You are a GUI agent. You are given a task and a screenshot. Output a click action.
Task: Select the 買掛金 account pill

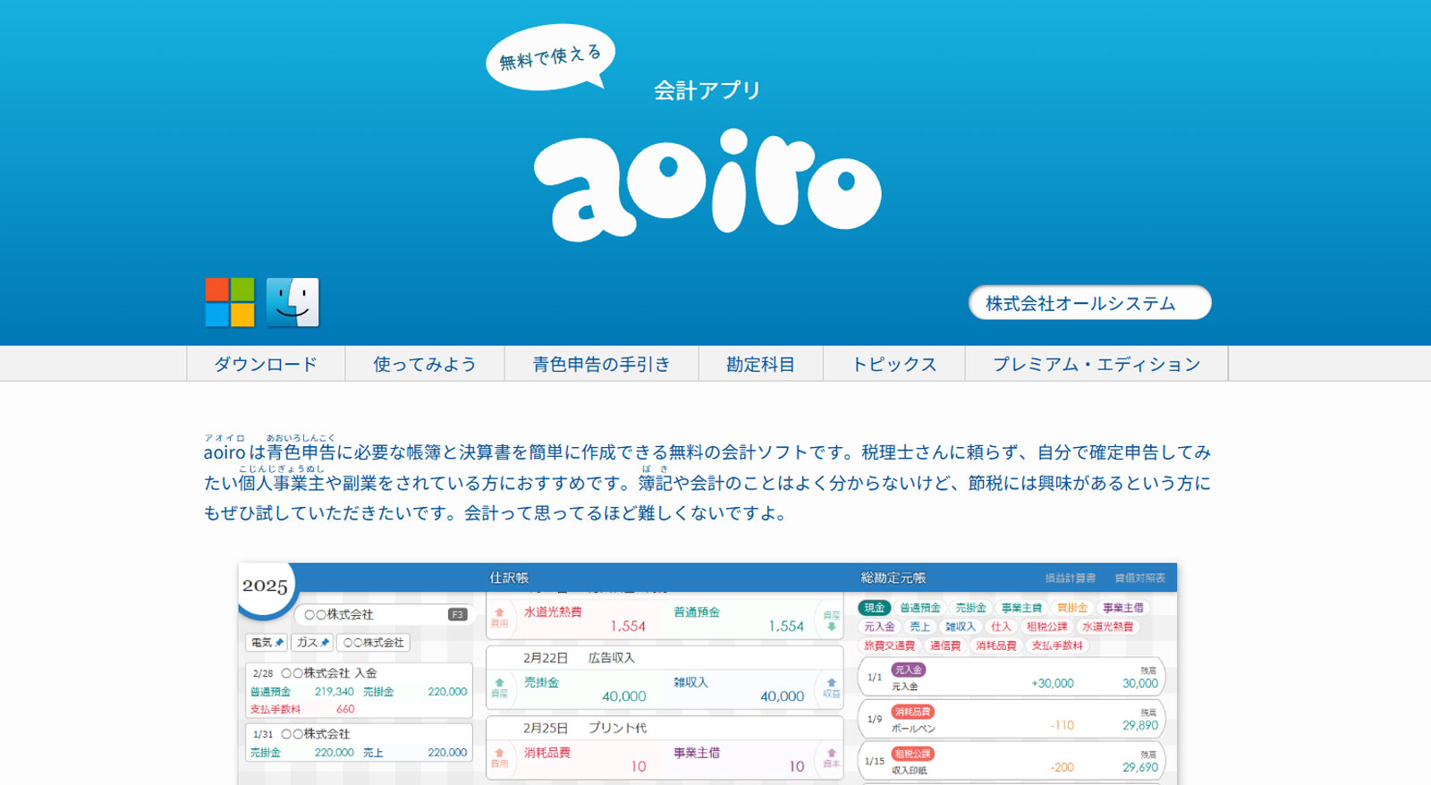click(1072, 608)
